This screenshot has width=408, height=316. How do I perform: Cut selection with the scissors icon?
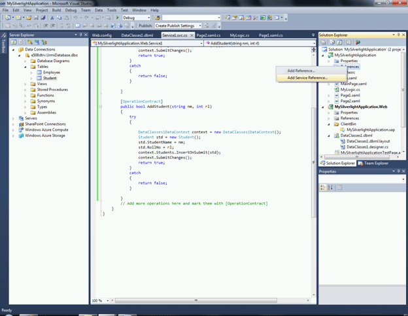point(52,18)
